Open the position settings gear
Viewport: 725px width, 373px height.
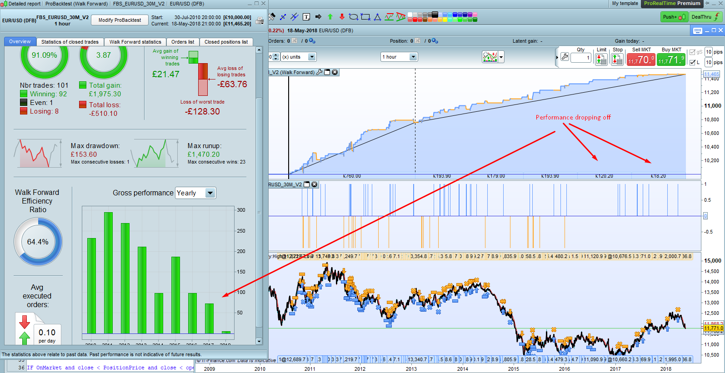click(x=435, y=41)
